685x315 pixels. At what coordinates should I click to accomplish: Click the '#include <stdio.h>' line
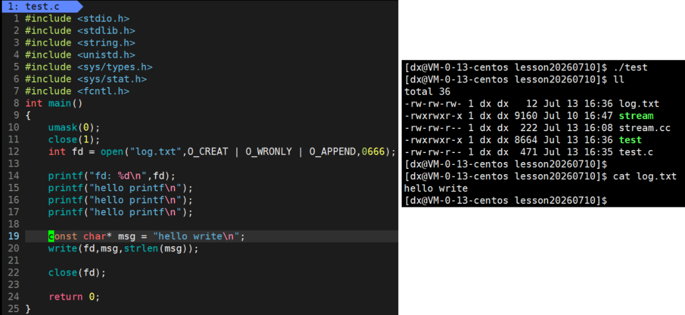77,18
